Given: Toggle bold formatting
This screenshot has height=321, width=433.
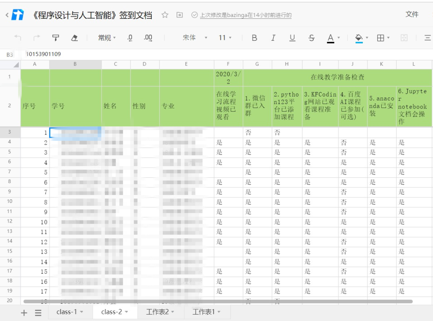Looking at the screenshot, I should click(x=254, y=38).
